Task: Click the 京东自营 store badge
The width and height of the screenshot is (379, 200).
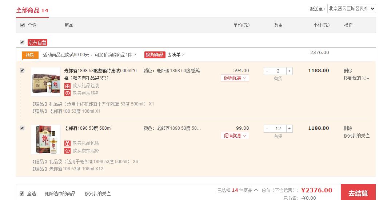Action: tap(37, 43)
